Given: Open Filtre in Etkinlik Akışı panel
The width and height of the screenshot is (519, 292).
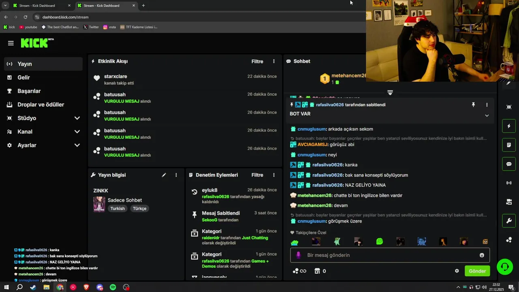Looking at the screenshot, I should 257,62.
